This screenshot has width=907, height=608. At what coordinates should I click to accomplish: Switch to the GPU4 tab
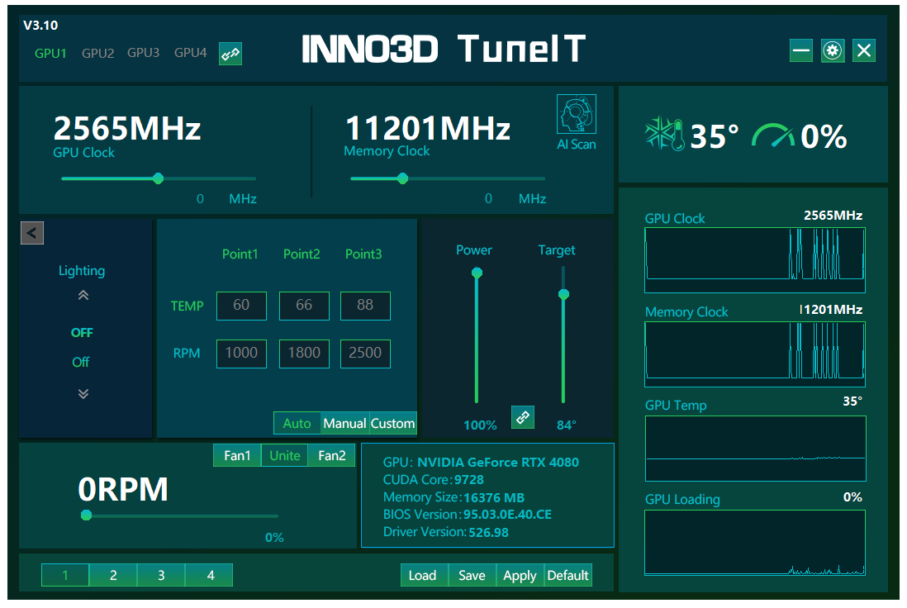[190, 53]
